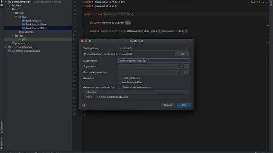Click the Class name input field
The width and height of the screenshot is (273, 153).
(154, 61)
